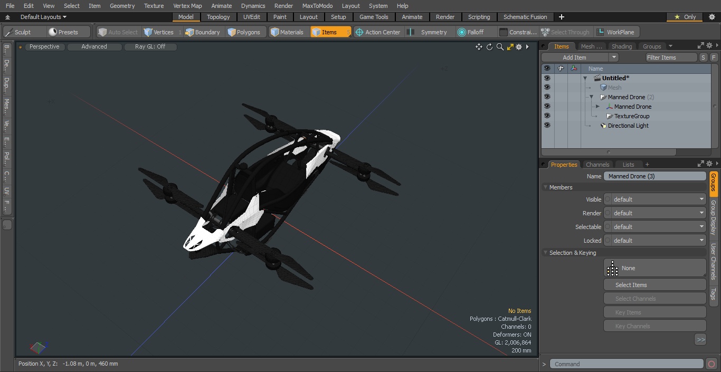Activate Items selection mode
The width and height of the screenshot is (721, 372).
(x=330, y=32)
